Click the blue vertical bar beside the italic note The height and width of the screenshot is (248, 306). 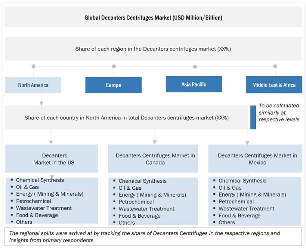(253, 117)
